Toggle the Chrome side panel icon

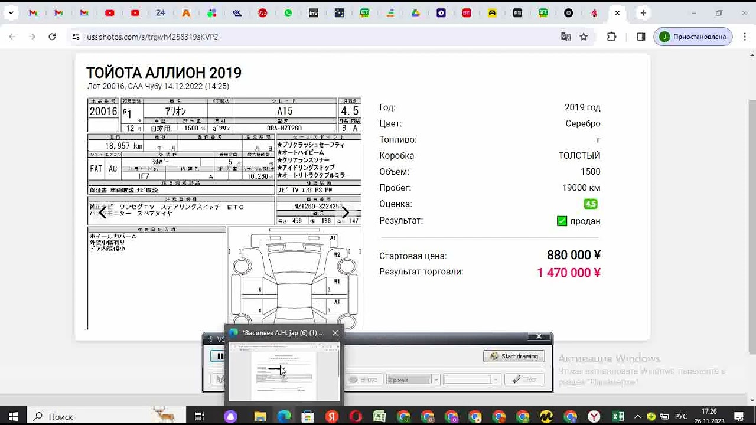tap(641, 37)
